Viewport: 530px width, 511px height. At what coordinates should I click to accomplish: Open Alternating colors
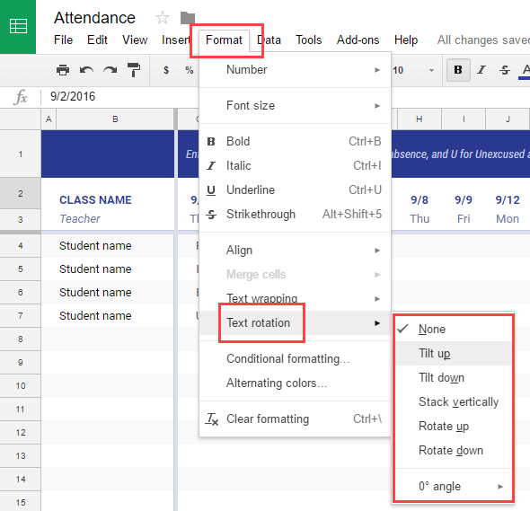pos(295,383)
